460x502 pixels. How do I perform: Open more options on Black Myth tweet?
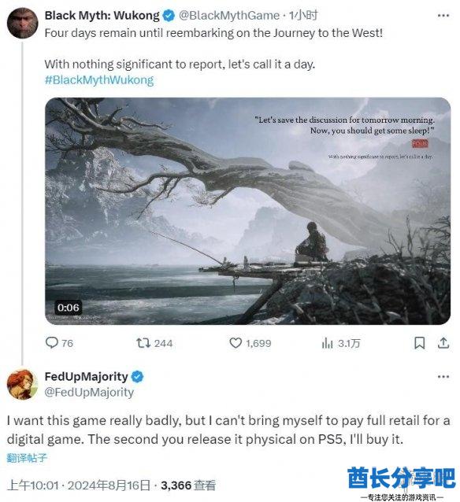coord(443,16)
